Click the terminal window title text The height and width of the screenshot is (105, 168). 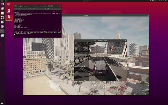pyautogui.click(x=32, y=6)
